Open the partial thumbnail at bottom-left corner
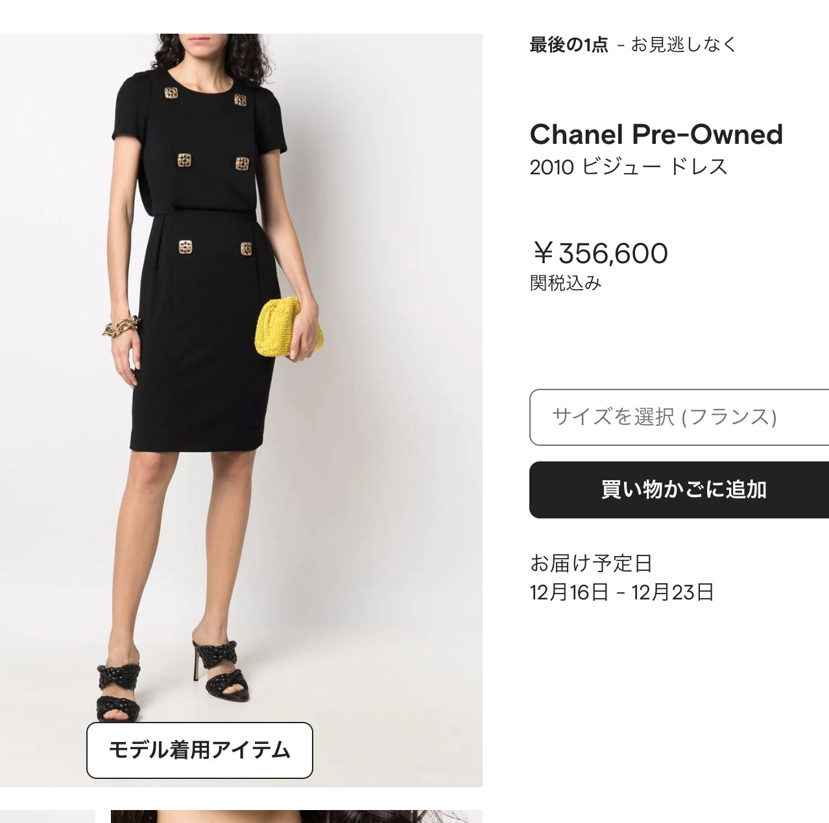Viewport: 829px width, 823px height. click(x=47, y=817)
